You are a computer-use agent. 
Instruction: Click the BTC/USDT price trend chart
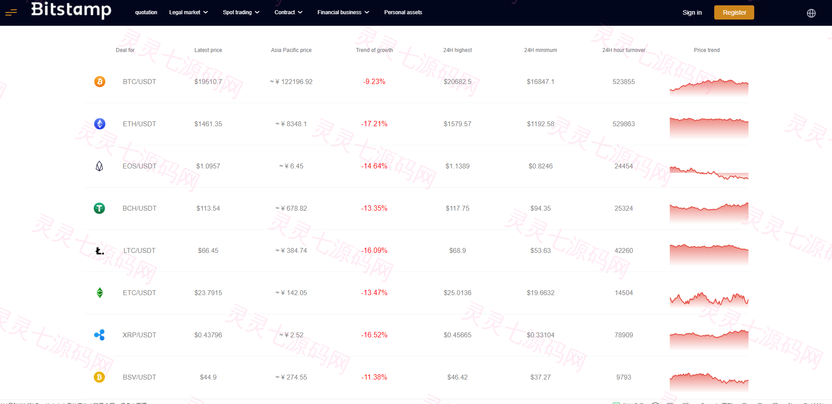tap(709, 87)
